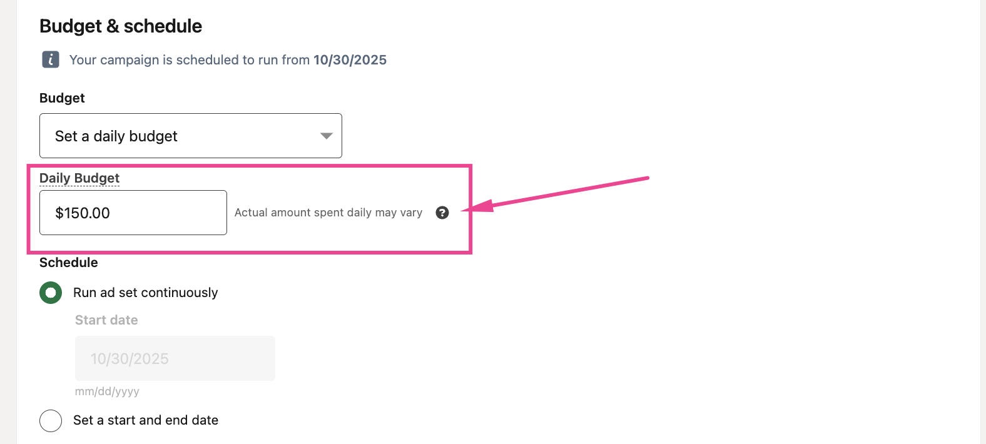Enable the blank schedule radio button
Screen dimensions: 986x444
click(x=51, y=420)
